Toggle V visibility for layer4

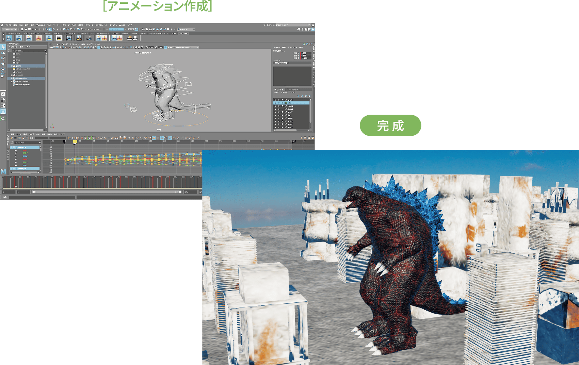click(x=275, y=124)
